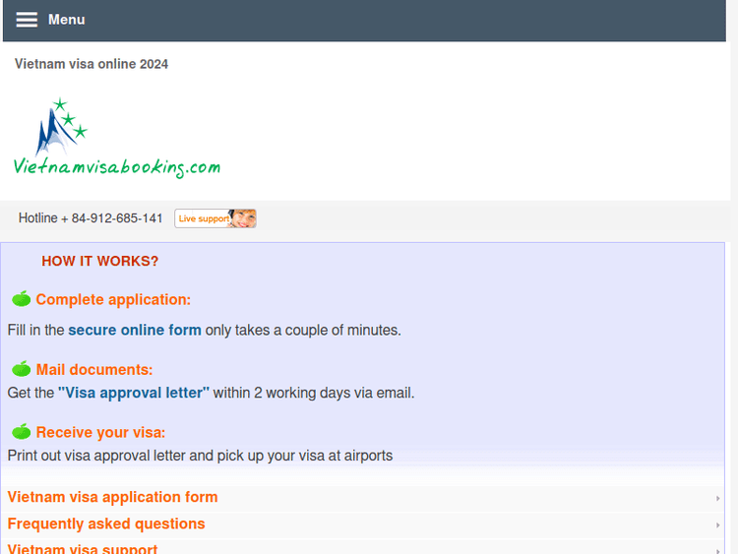Follow the 'secure online form' link

click(135, 331)
